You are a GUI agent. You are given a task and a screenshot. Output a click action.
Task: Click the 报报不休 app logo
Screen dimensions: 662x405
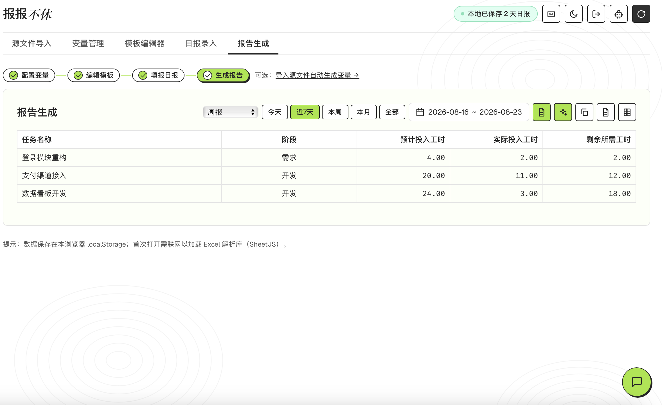click(28, 14)
